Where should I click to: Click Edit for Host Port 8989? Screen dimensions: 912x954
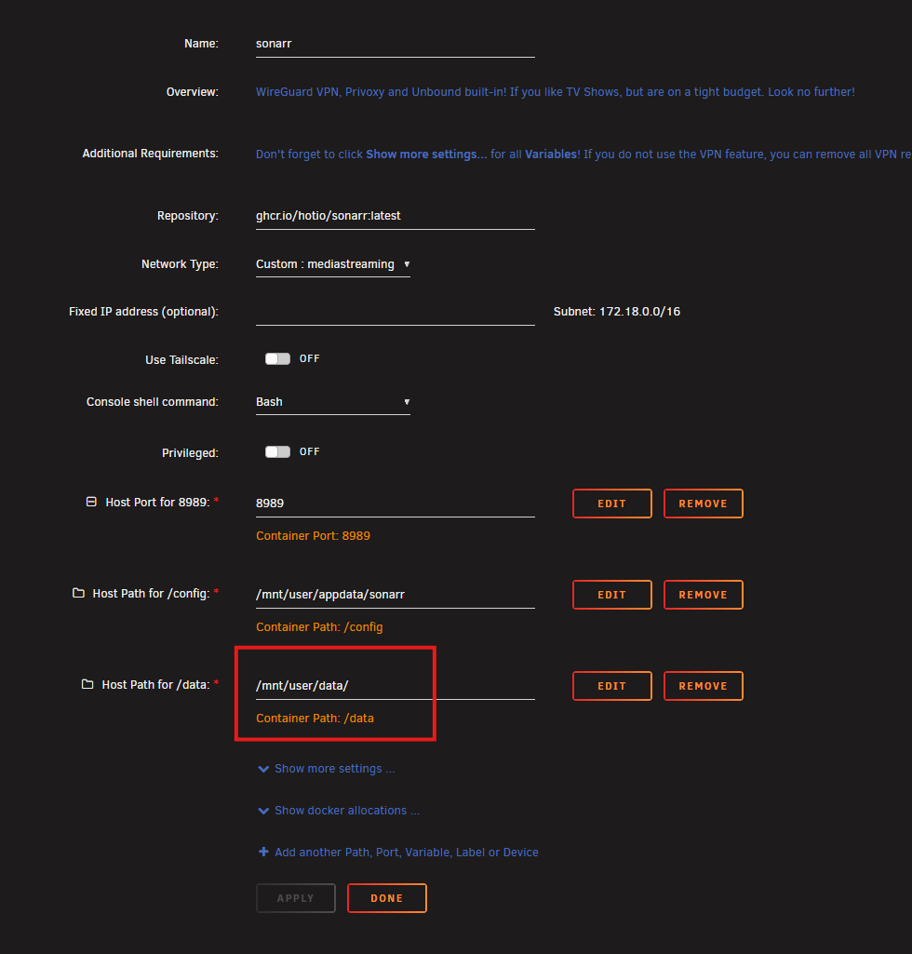[611, 504]
